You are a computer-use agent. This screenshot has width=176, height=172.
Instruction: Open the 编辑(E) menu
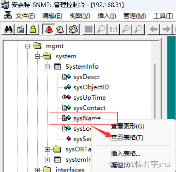tap(52, 16)
